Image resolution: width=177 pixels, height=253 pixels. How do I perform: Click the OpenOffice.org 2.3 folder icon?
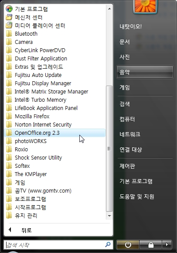click(x=9, y=133)
